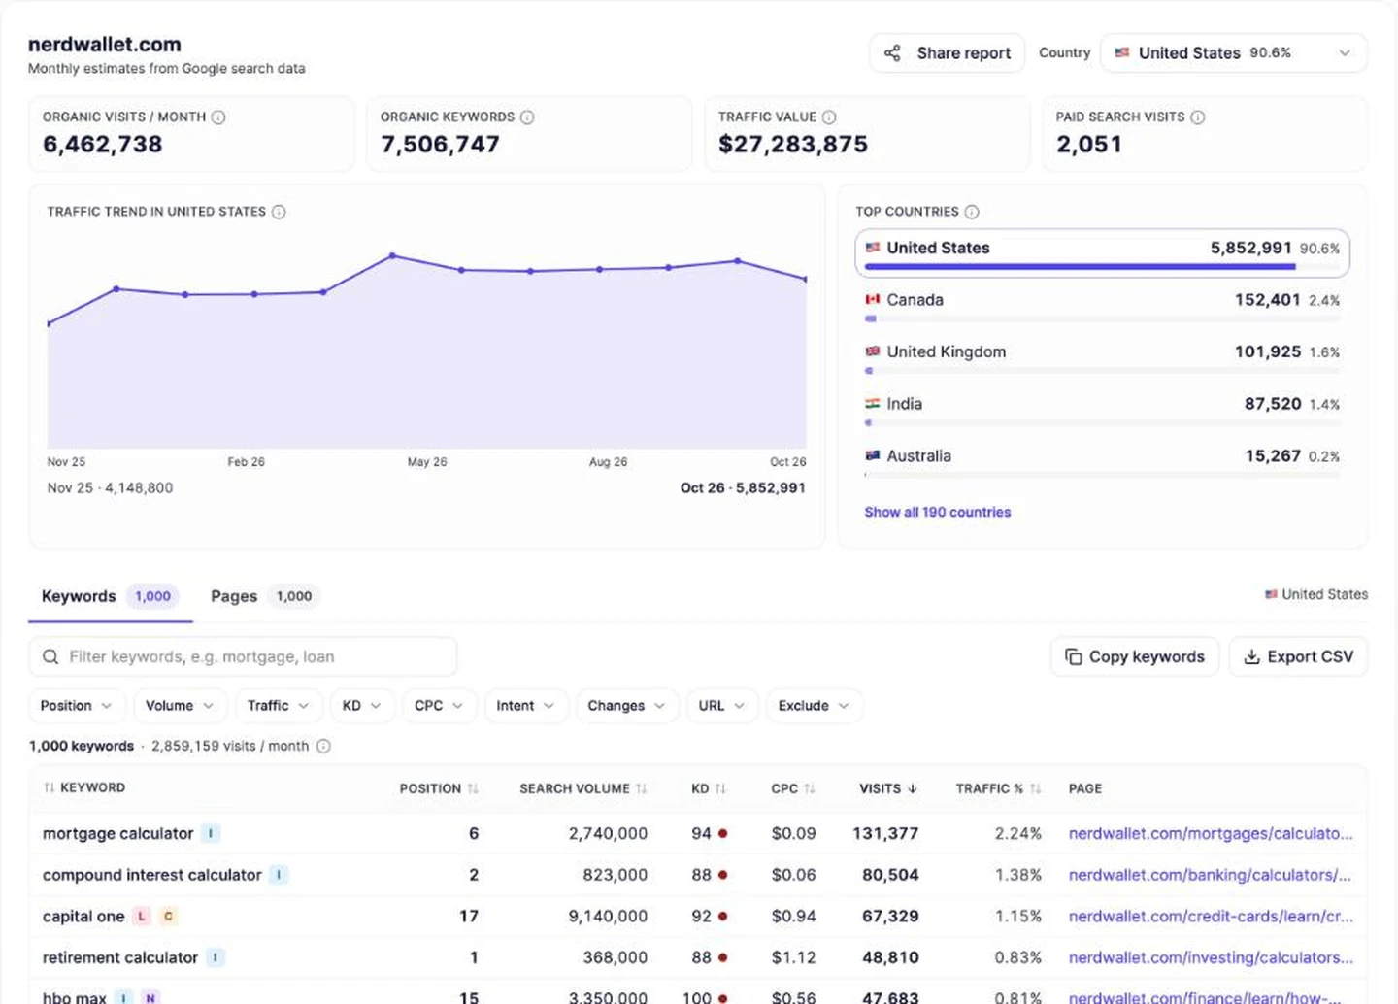Sort table by Position column arrows
Screen dimensions: 1398x1004
point(473,788)
